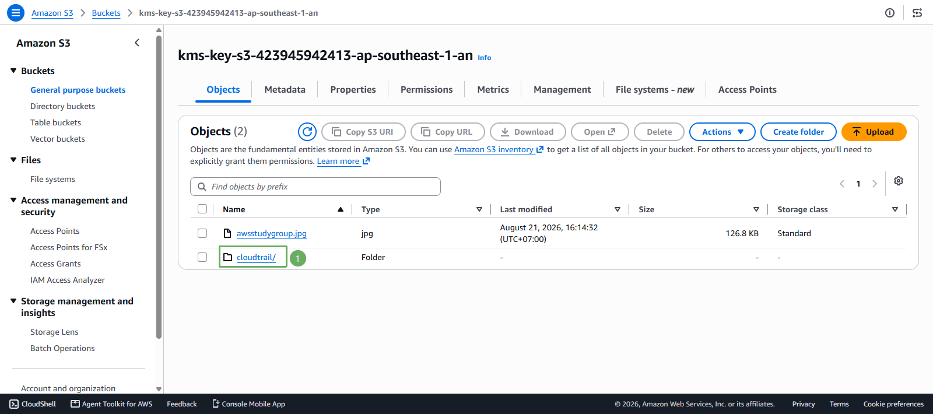Click the info circle icon in top bar

pyautogui.click(x=890, y=13)
